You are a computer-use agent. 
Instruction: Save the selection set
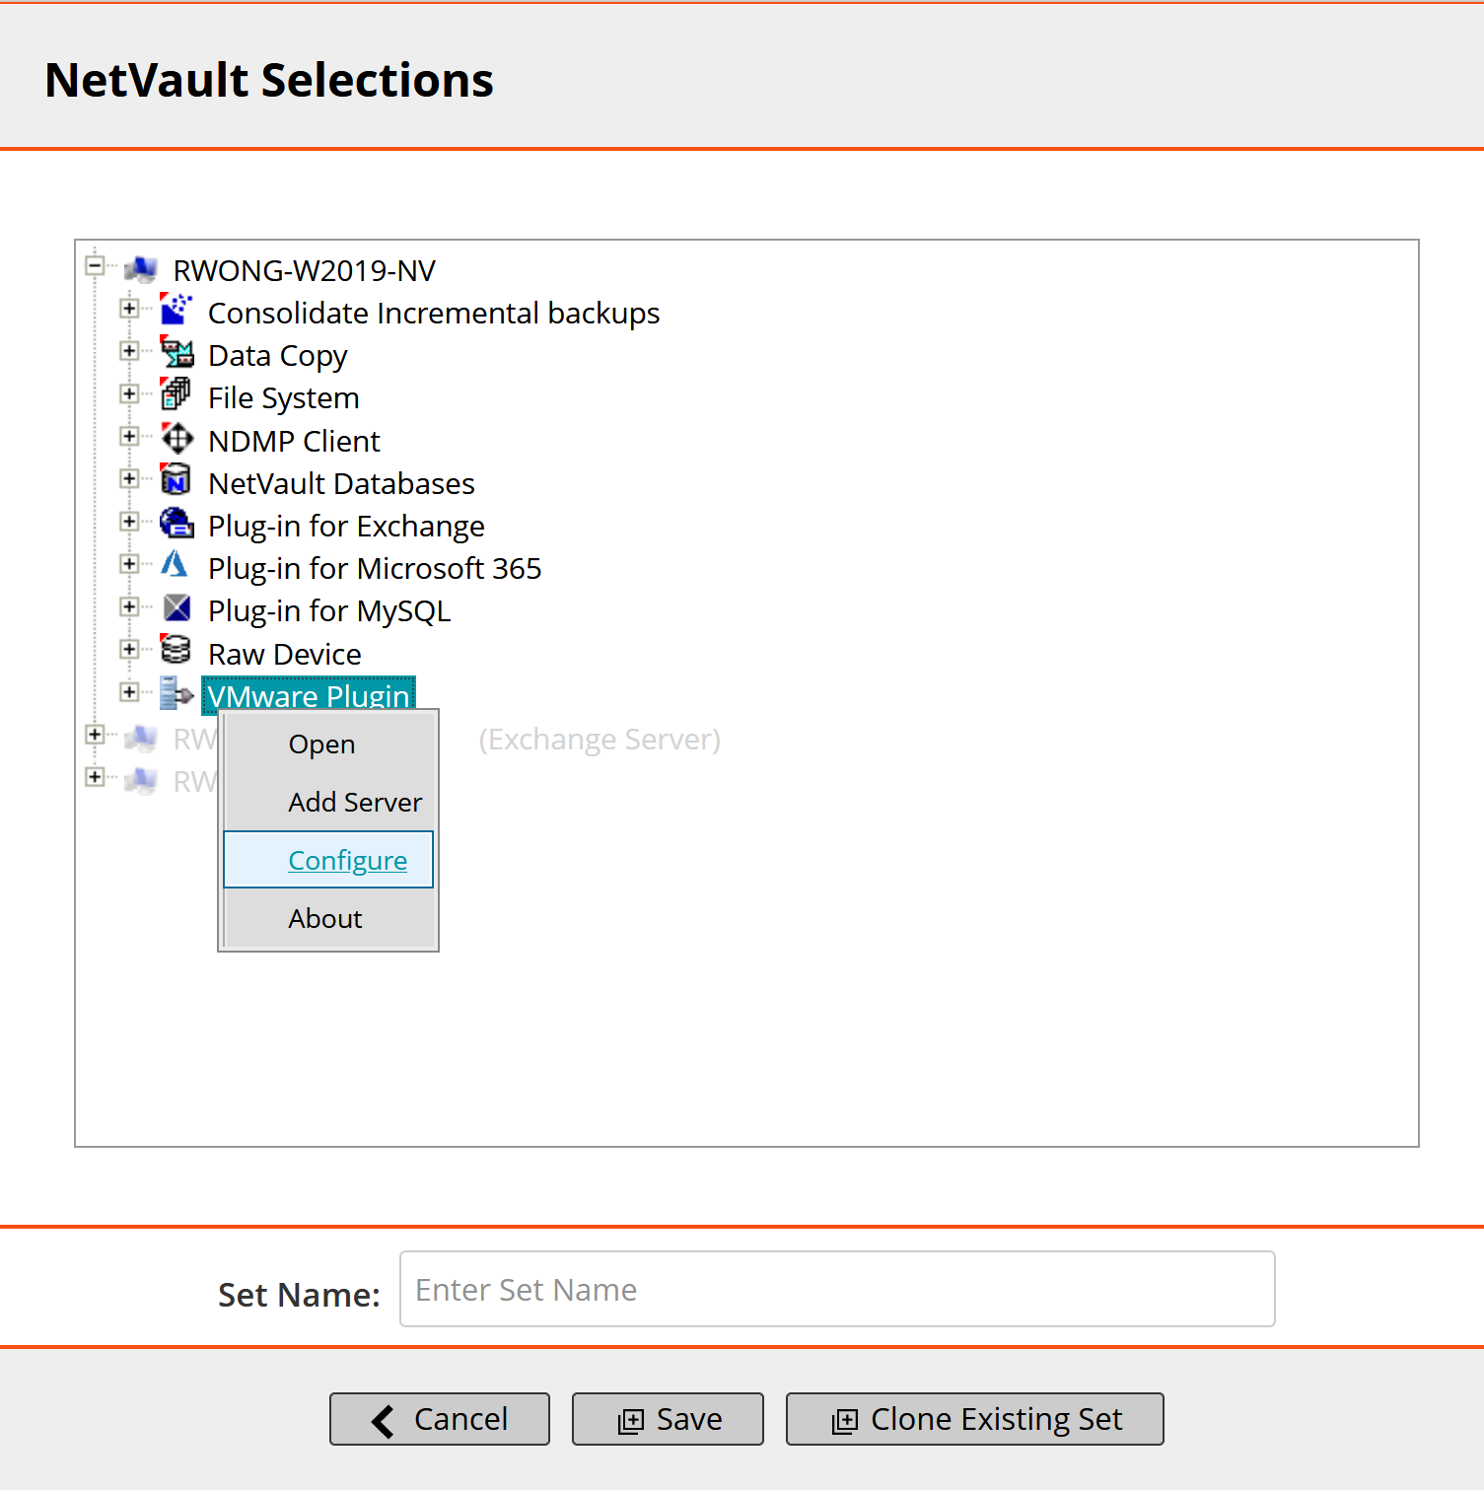click(x=668, y=1419)
